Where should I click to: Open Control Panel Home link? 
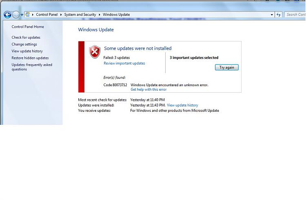pos(28,27)
